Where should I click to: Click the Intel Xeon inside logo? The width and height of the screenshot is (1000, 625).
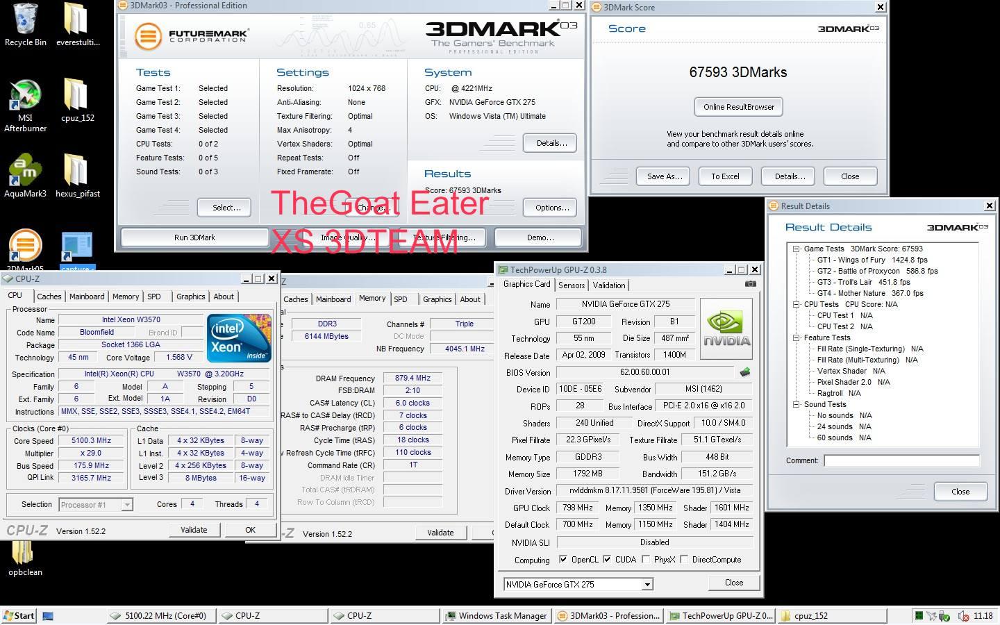(239, 337)
